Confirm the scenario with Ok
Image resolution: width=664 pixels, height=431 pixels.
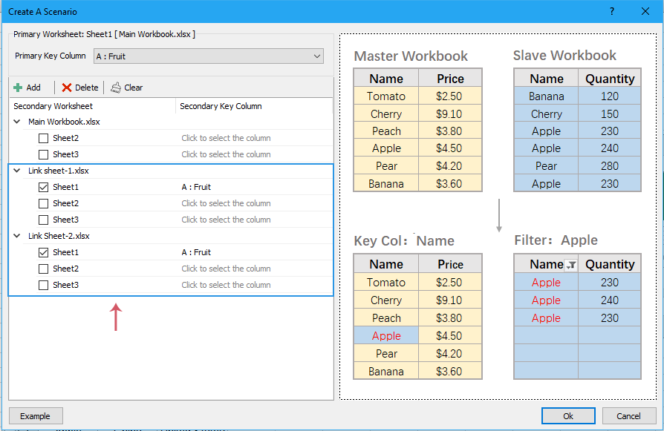coord(568,415)
